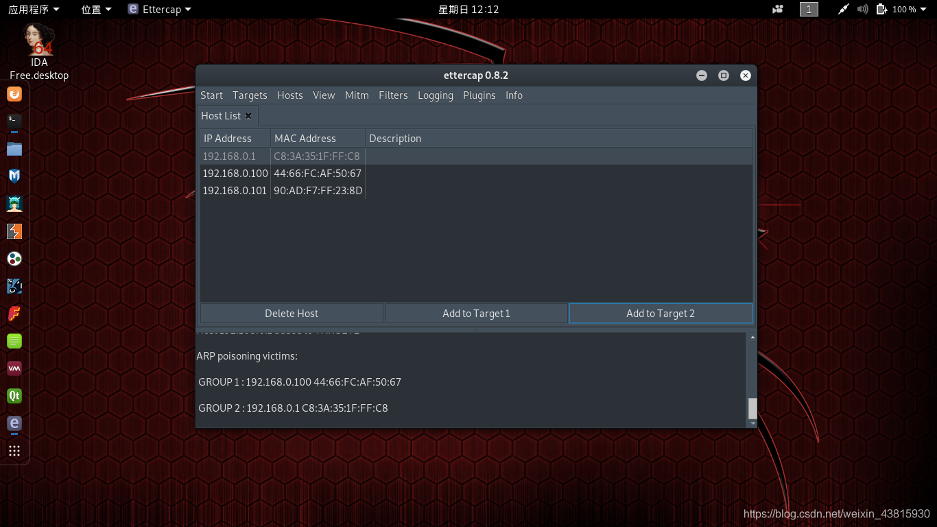Open the 应用程序 applications menu

coord(34,9)
